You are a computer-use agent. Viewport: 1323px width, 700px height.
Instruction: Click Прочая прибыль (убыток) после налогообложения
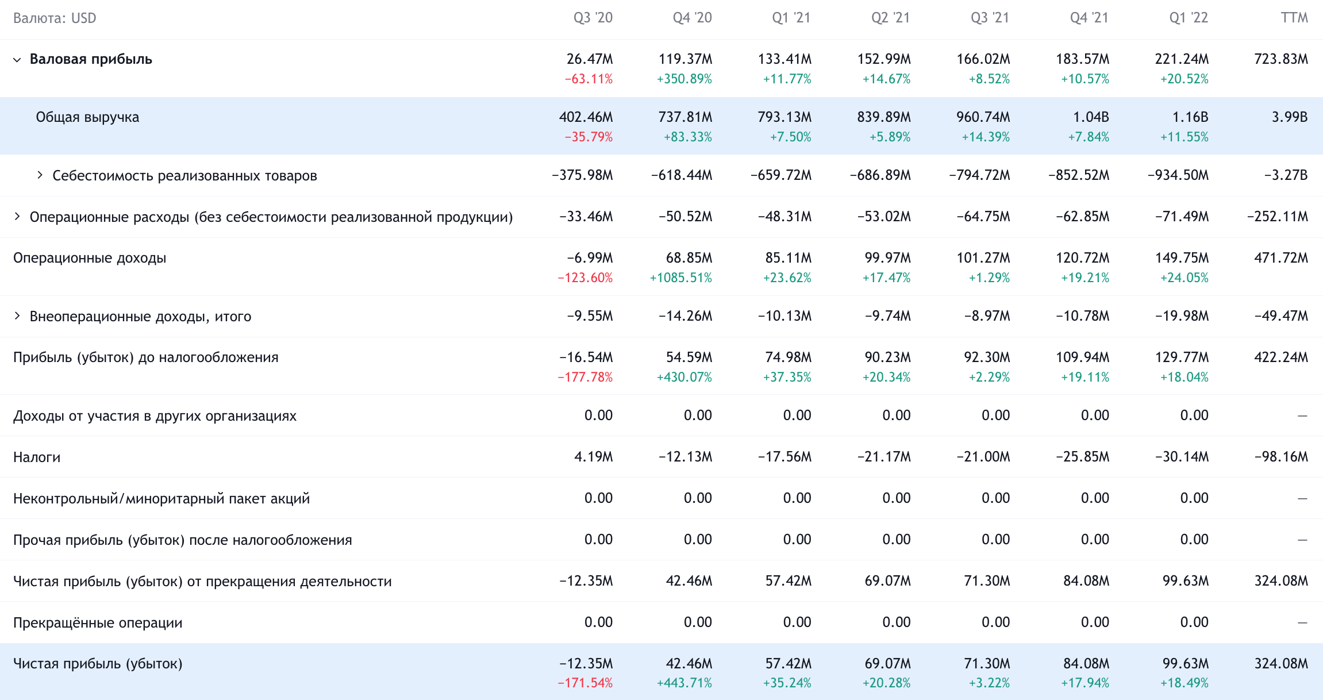183,540
